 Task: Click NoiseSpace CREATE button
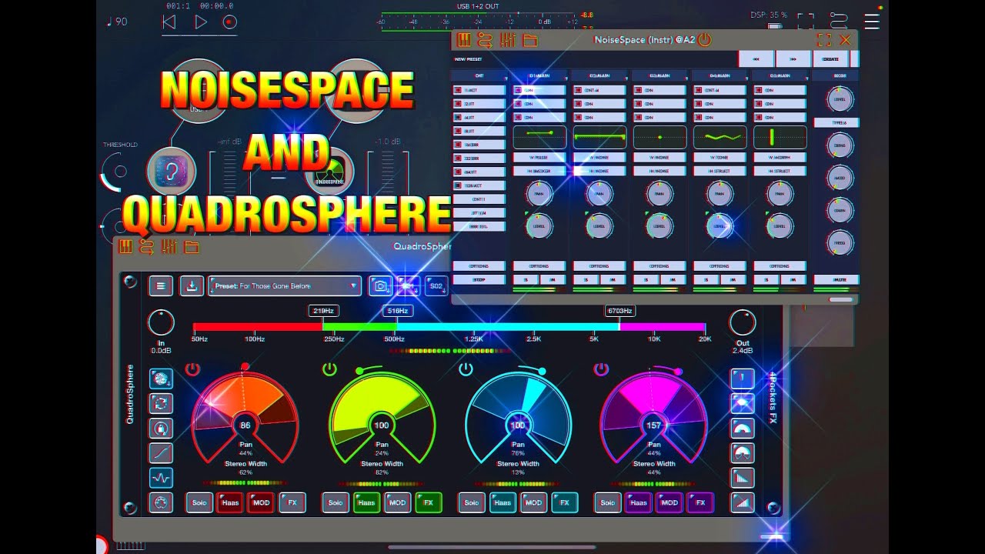(831, 59)
